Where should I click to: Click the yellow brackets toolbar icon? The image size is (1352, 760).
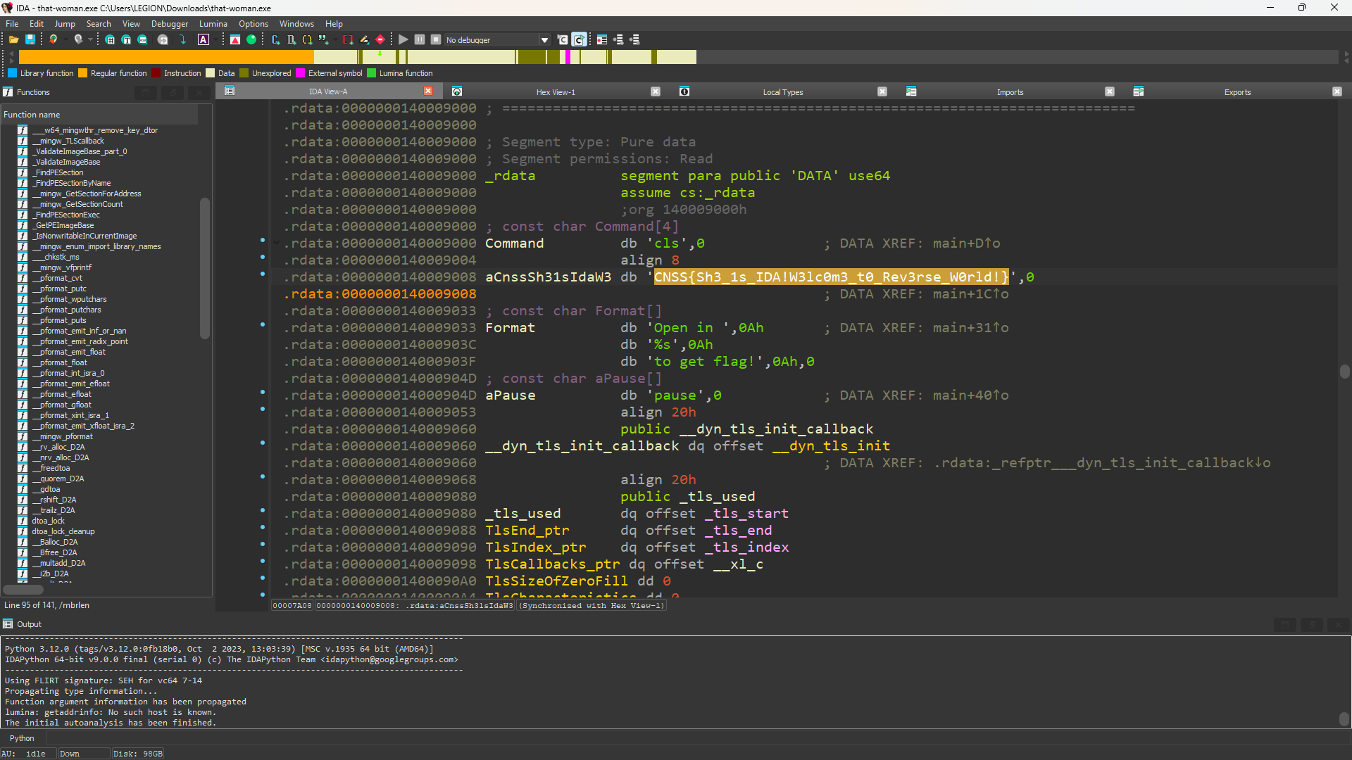[307, 40]
